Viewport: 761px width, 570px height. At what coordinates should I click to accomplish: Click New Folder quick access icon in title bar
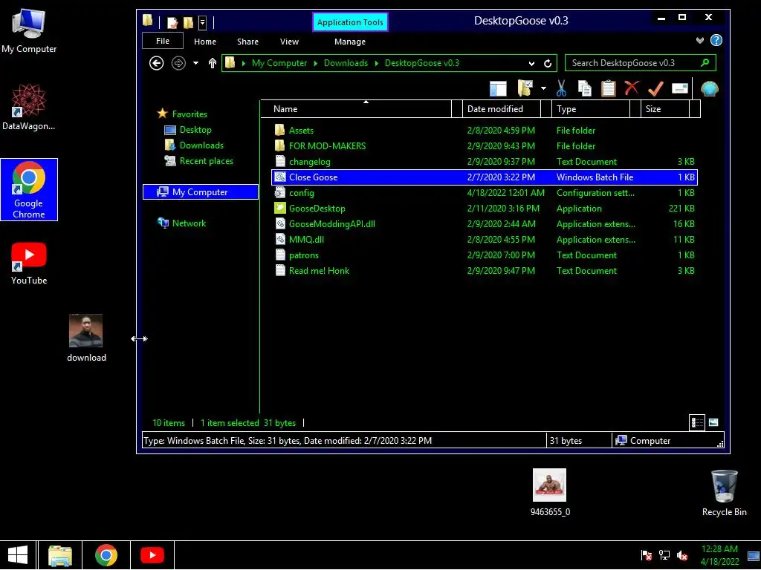click(x=188, y=22)
